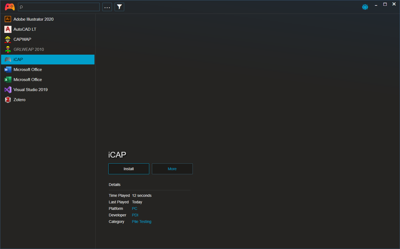Click the GRLWEAP 2010 character icon
This screenshot has height=249, width=400.
point(8,49)
